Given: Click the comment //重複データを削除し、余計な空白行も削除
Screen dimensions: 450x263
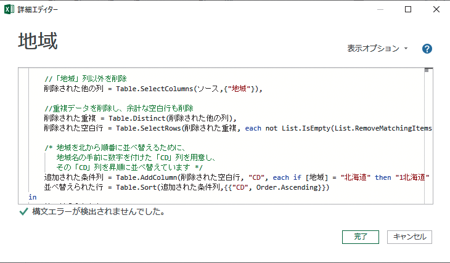Looking at the screenshot, I should pos(119,108).
